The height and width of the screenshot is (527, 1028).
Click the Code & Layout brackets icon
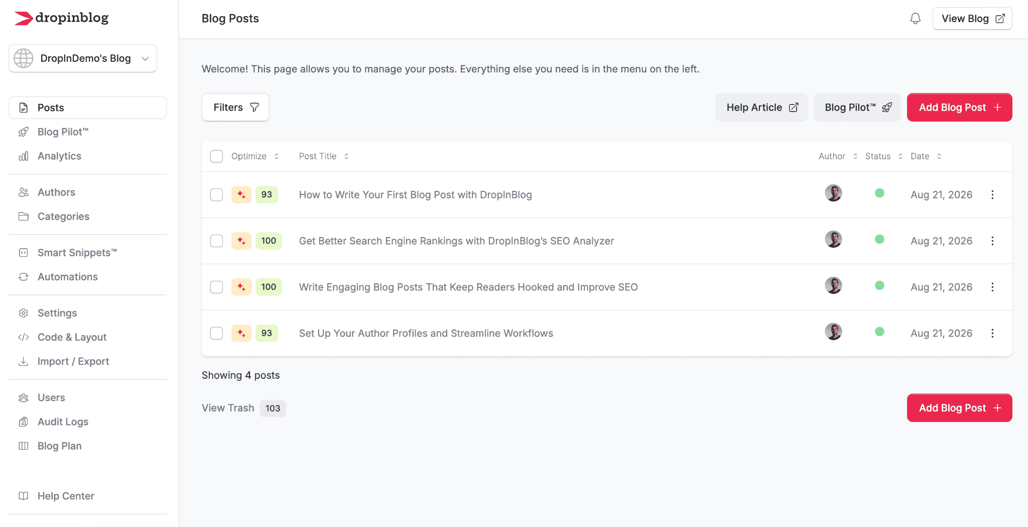(x=24, y=337)
